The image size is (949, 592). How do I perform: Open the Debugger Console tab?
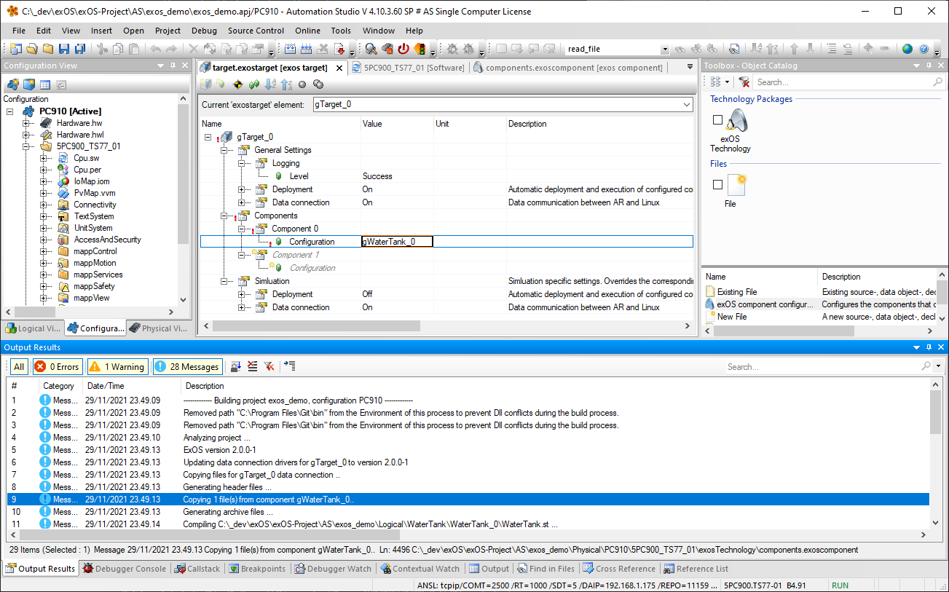click(124, 569)
